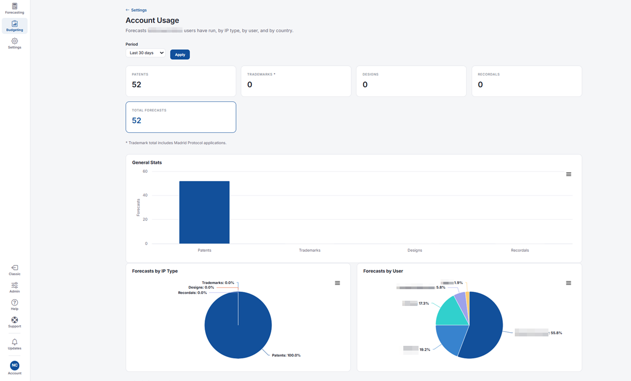Click the Trademarks axis label in bar chart
This screenshot has height=381, width=631.
[310, 250]
